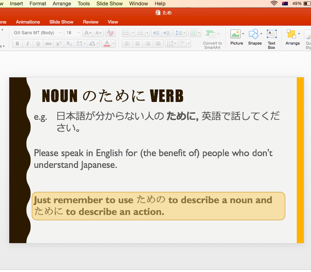Open the Arrange menu in the menu bar

[62, 4]
